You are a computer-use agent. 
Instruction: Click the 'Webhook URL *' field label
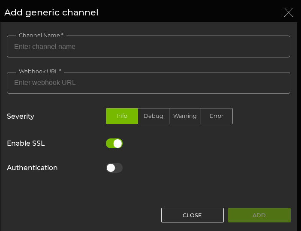40,72
